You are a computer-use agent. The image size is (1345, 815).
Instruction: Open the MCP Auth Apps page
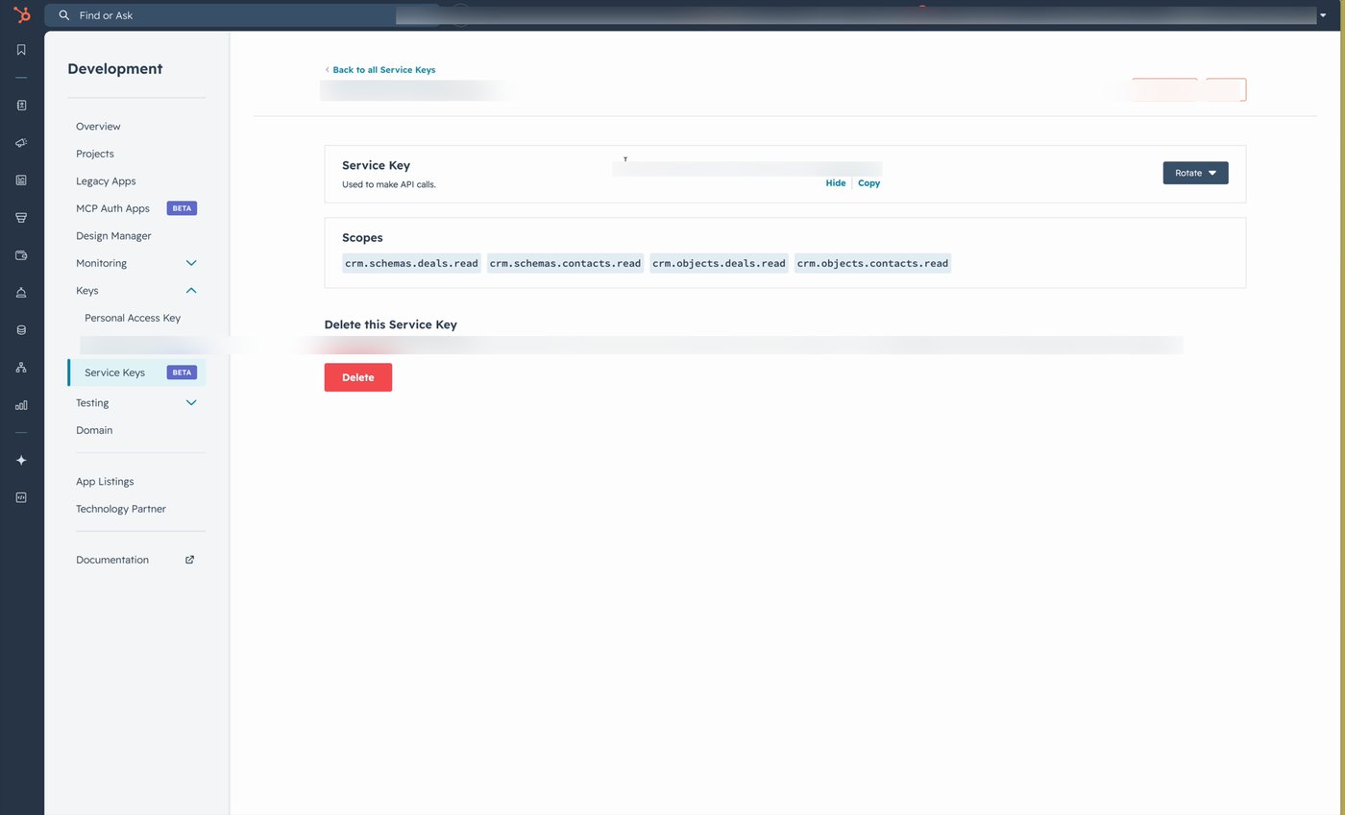coord(112,208)
